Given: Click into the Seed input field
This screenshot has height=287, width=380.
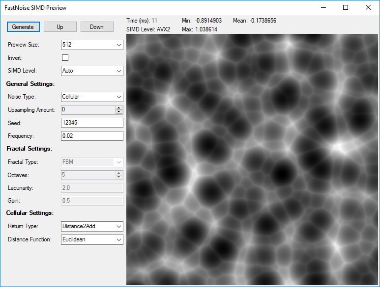Looking at the screenshot, I should (92, 123).
